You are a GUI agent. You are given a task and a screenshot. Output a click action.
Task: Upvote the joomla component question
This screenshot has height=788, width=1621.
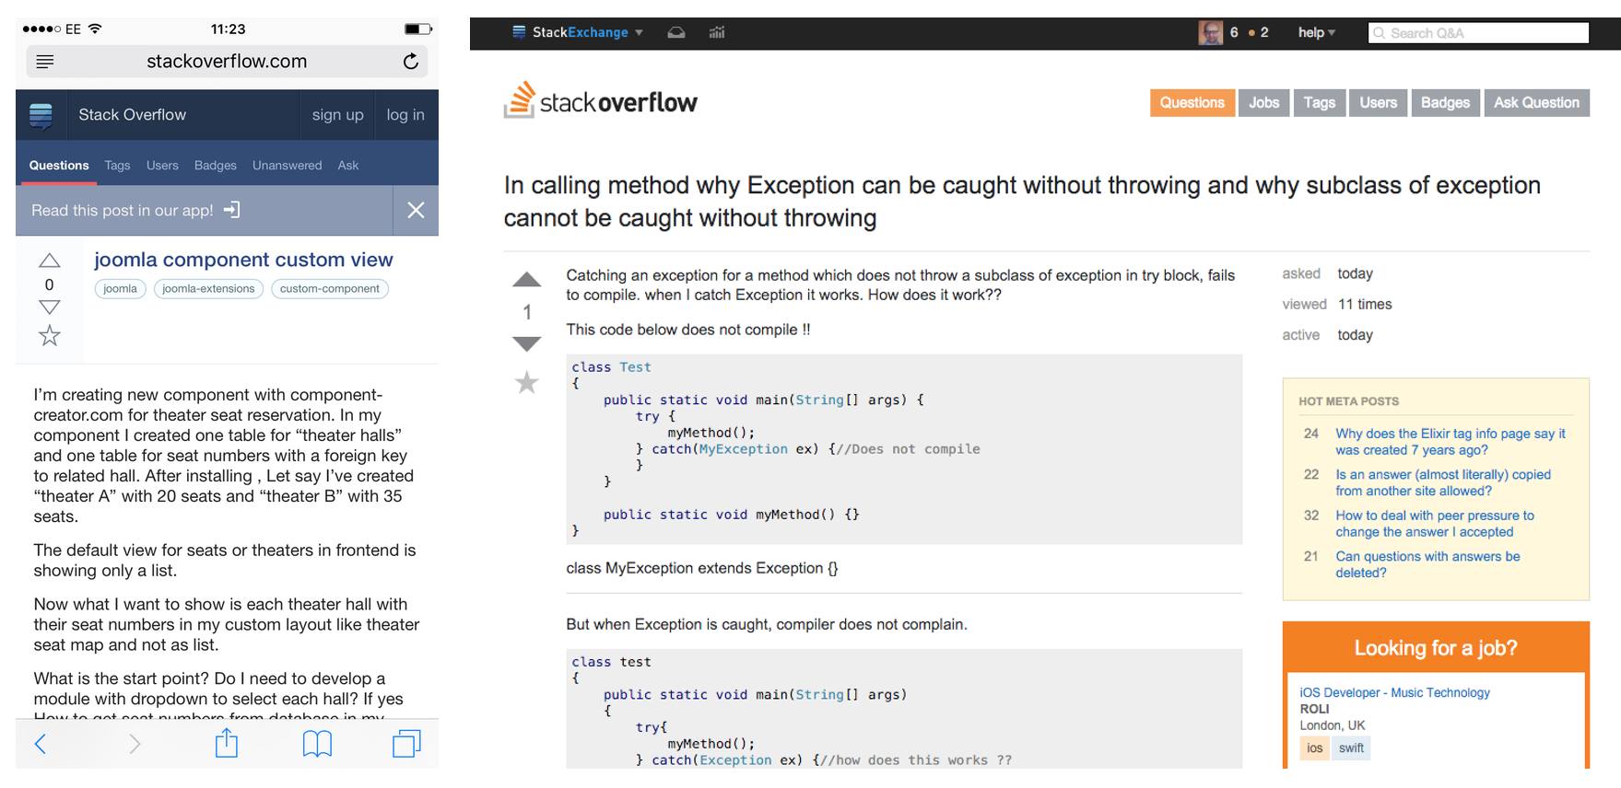pos(50,261)
